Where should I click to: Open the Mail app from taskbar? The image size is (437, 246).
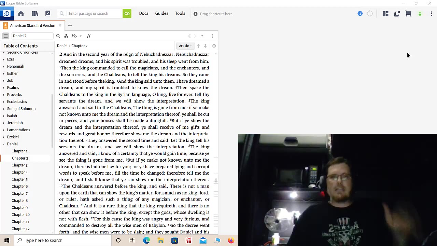point(203,241)
